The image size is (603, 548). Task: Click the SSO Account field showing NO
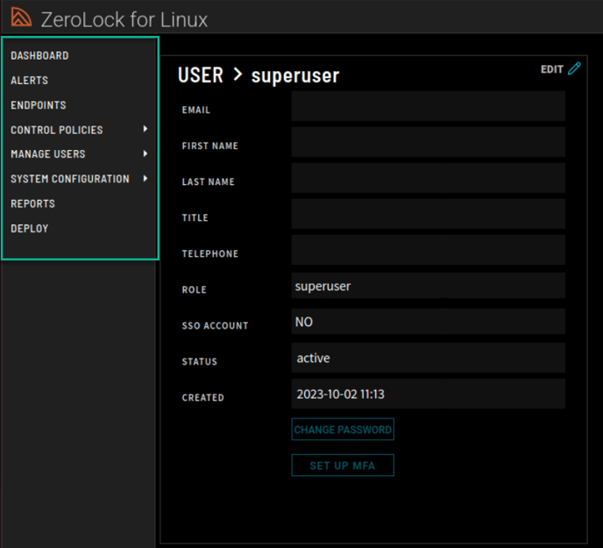429,321
